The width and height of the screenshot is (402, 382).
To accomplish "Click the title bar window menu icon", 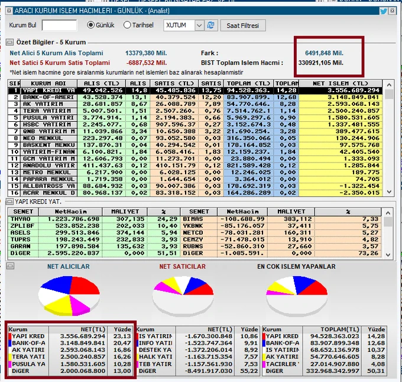I will point(9,11).
